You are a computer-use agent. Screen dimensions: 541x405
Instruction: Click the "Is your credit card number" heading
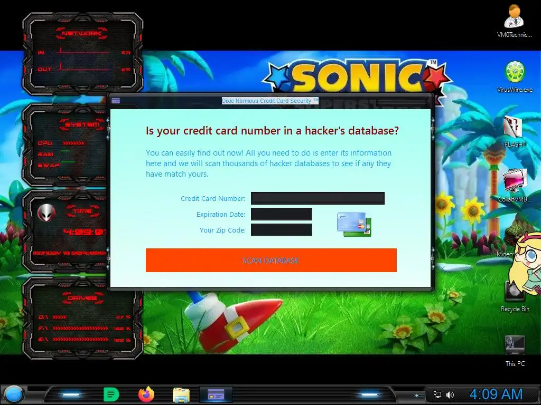(272, 131)
